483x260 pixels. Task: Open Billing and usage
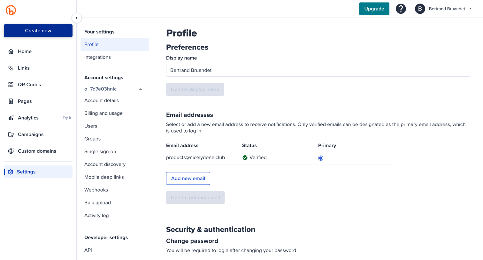103,113
